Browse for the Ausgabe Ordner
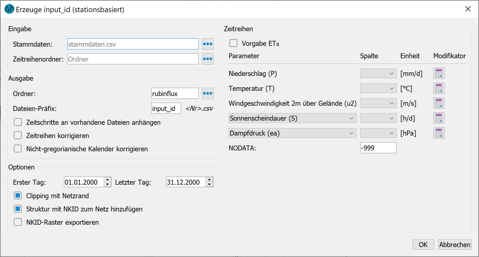 tap(208, 94)
